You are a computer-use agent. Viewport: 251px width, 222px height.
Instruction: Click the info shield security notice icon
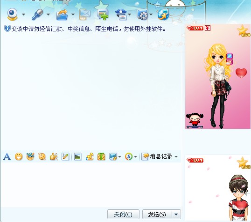(x=7, y=29)
